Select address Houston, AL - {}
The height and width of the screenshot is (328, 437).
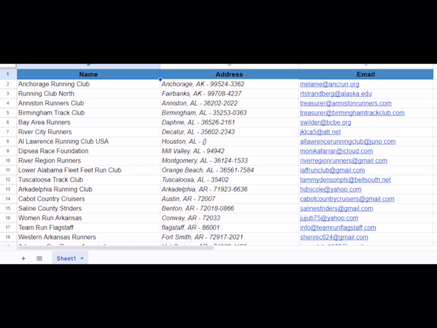(x=229, y=141)
